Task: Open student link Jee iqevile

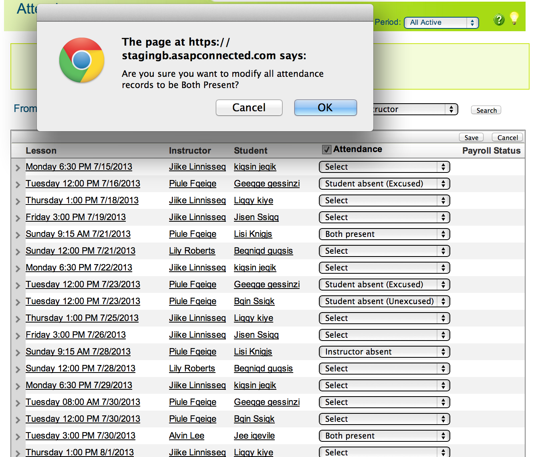Action: tap(254, 436)
